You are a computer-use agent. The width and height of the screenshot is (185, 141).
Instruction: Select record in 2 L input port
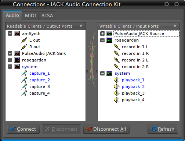(135, 60)
